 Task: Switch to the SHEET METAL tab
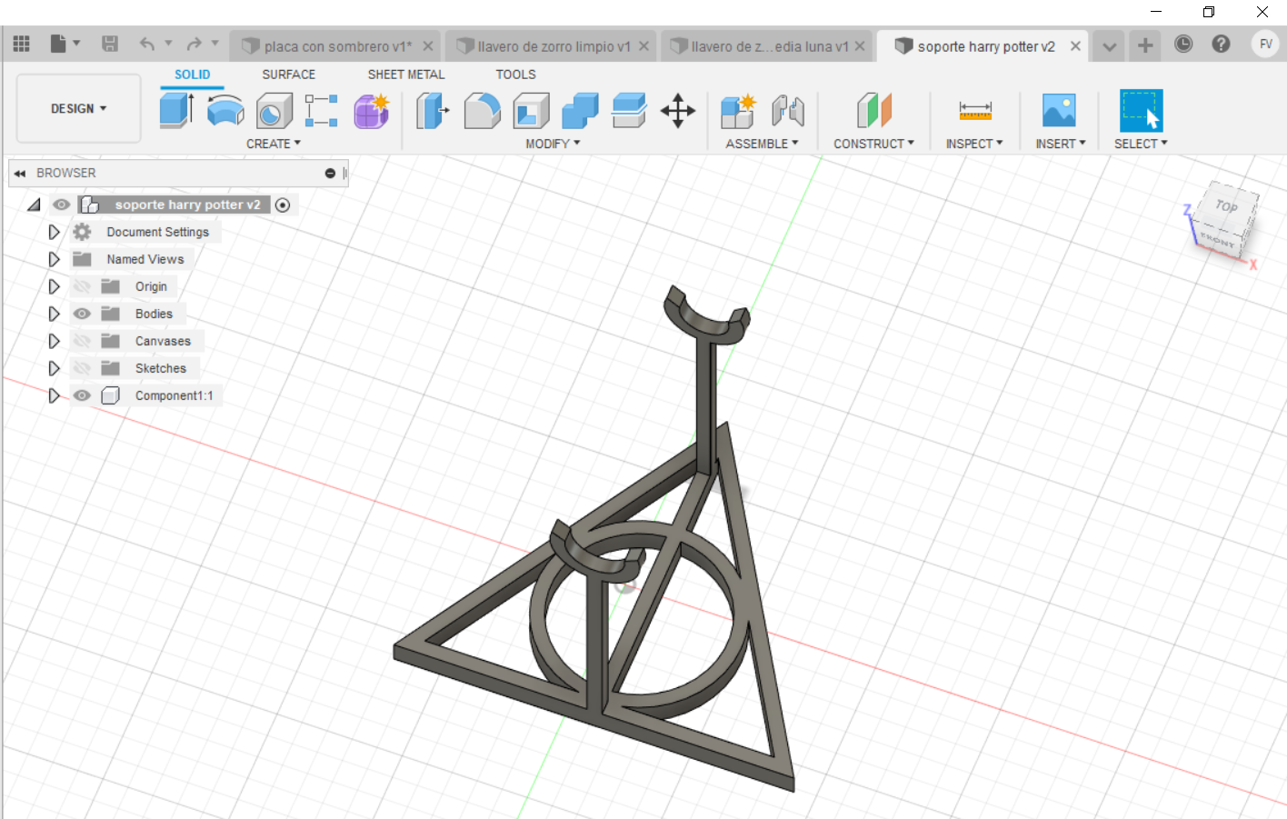pos(406,75)
